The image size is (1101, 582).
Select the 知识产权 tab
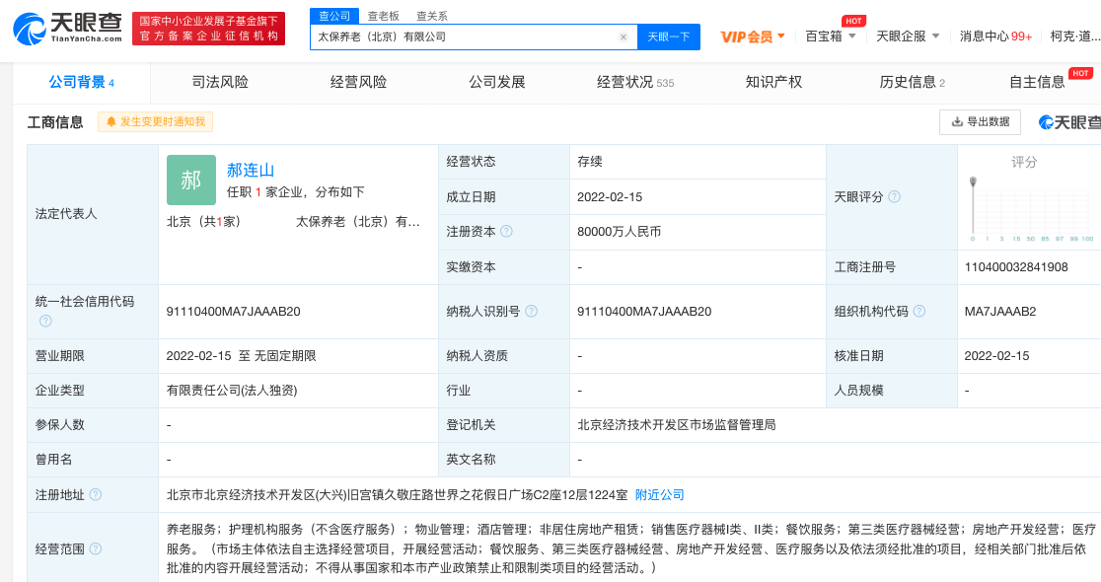773,82
